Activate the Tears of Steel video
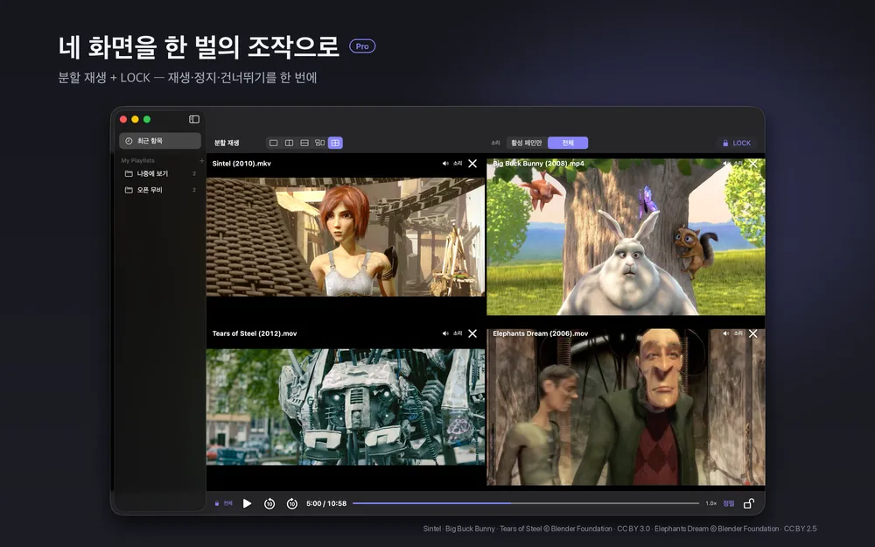875x547 pixels. coord(346,407)
